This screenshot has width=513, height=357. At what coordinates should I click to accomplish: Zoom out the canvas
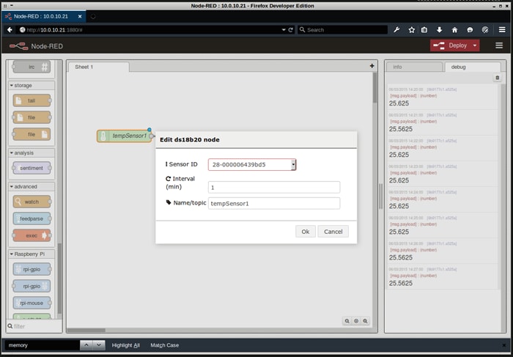(347, 321)
